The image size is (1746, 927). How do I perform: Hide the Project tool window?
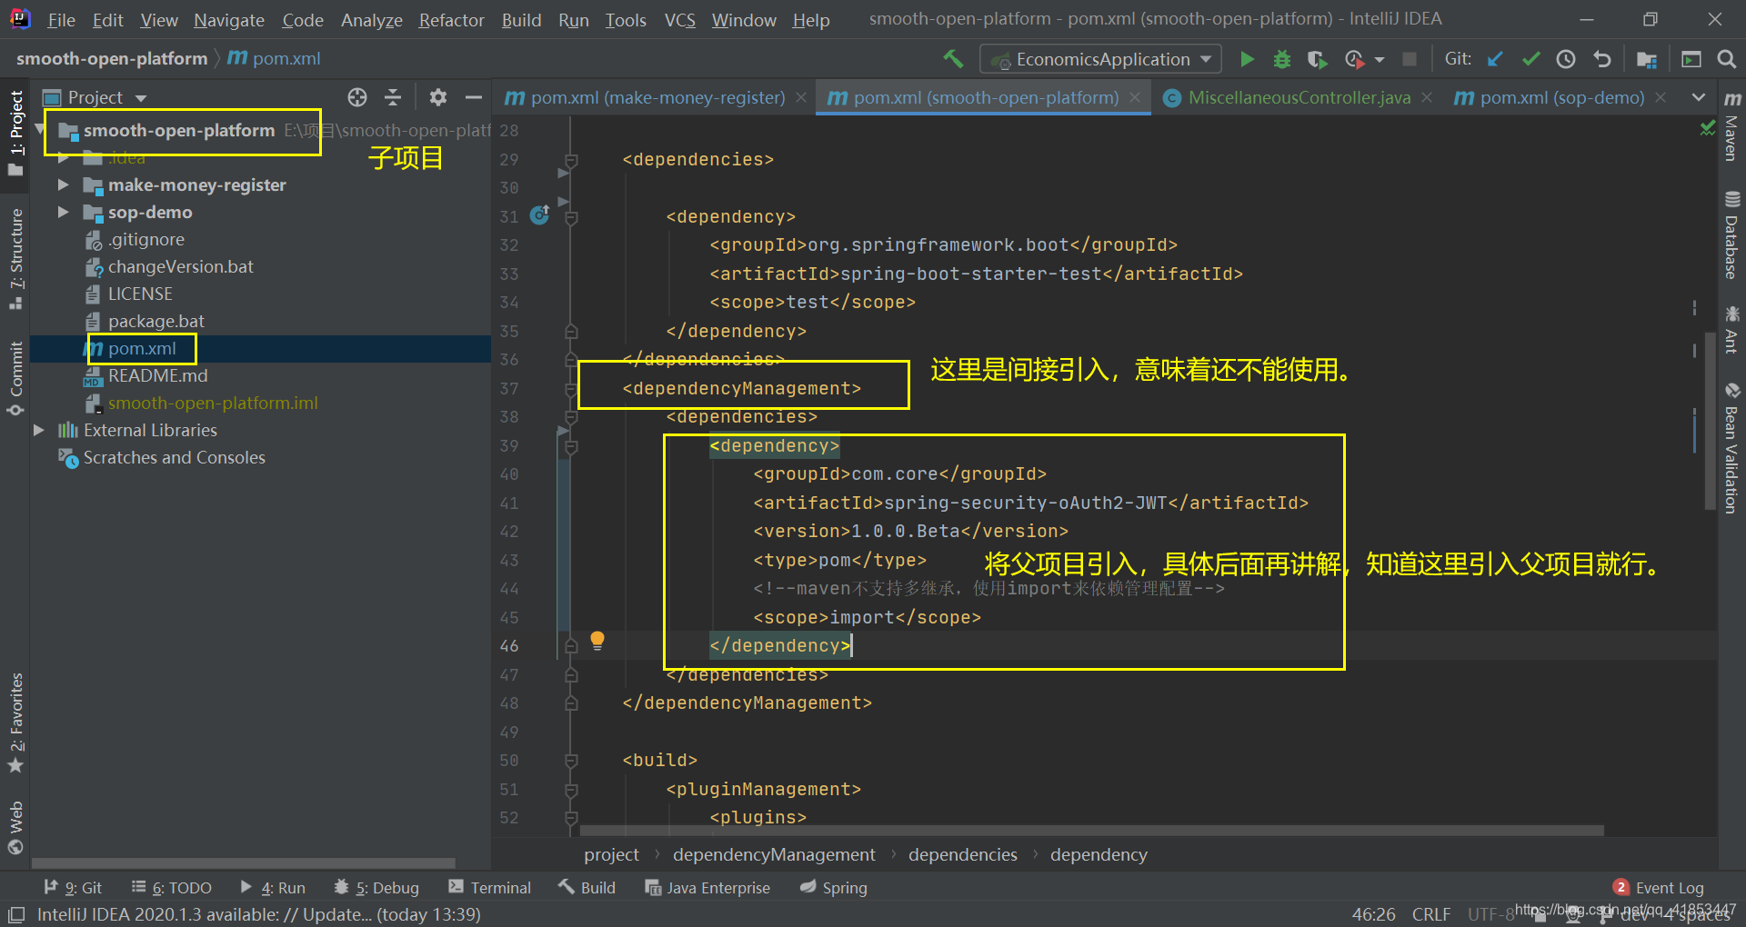474,97
